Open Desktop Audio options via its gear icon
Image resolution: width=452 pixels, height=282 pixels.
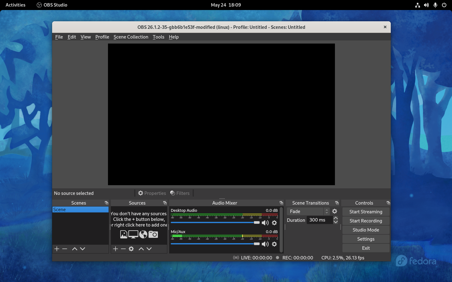274,223
